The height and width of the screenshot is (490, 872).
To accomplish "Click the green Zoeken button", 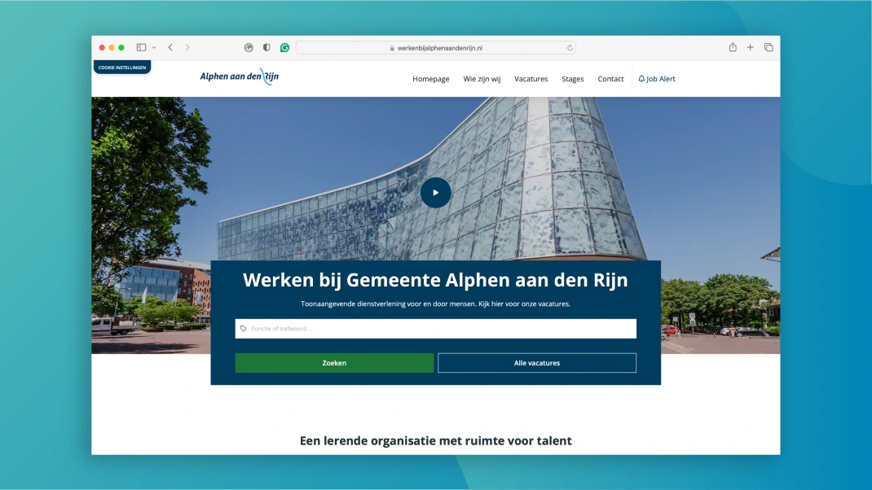I will pos(334,363).
